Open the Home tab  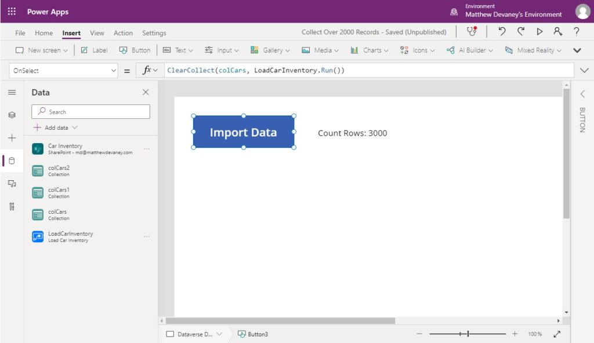pos(44,33)
